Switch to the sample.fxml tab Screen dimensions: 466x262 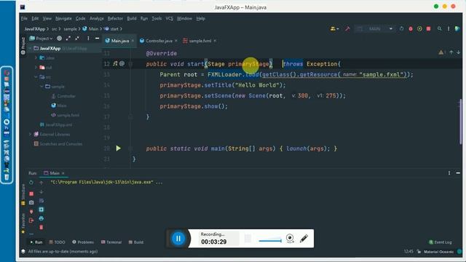(200, 41)
